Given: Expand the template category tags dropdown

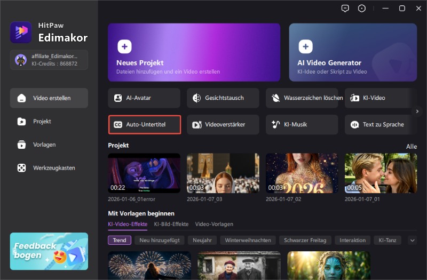Looking at the screenshot, I should click(x=412, y=241).
